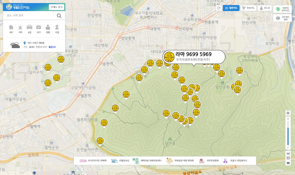Select the 교통 traffic category icon
Image resolution: width=295 pixels, height=175 pixels.
[x=29, y=29]
